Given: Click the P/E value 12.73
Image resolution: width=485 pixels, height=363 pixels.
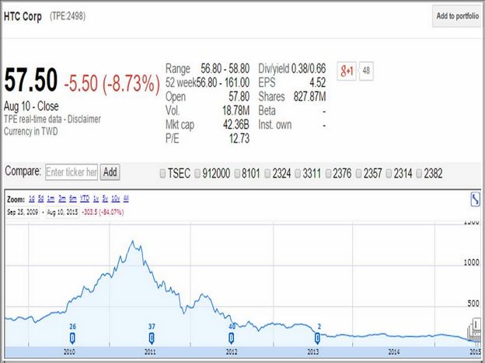Looking at the screenshot, I should coord(239,139).
